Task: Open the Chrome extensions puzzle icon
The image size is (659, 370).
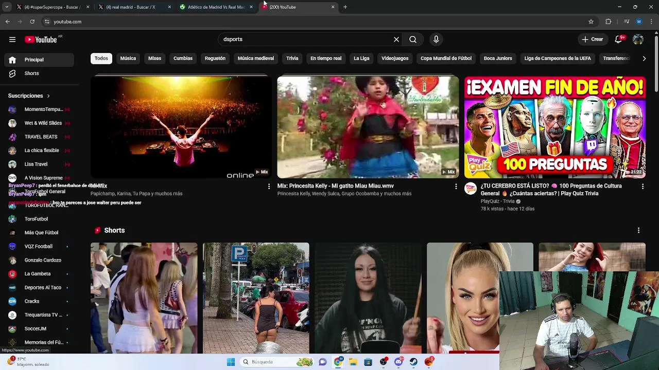Action: pyautogui.click(x=609, y=22)
